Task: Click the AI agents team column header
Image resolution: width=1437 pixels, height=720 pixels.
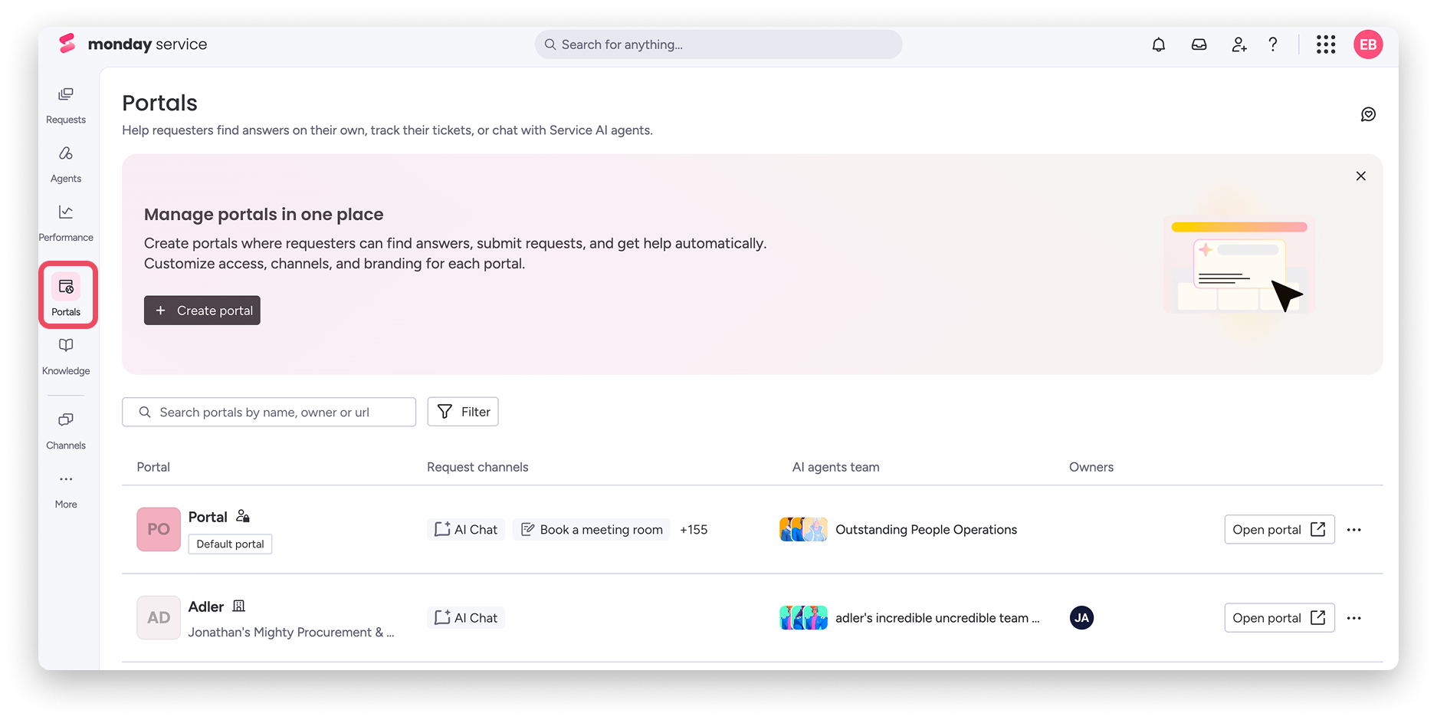Action: tap(835, 467)
